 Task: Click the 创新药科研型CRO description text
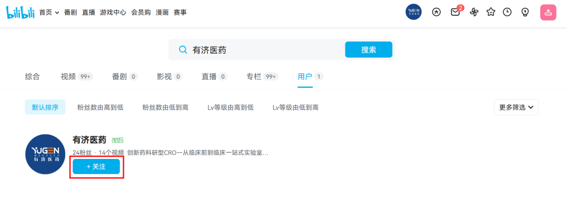click(198, 153)
